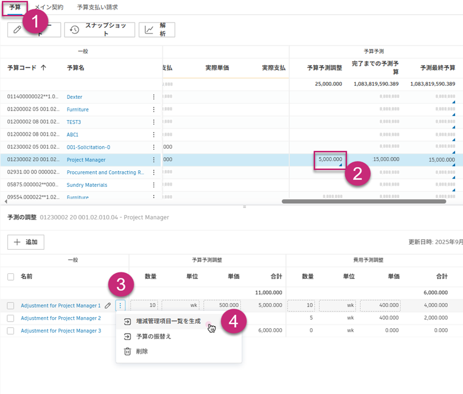Open Adjustment for Project Manager 1 link

pyautogui.click(x=61, y=306)
